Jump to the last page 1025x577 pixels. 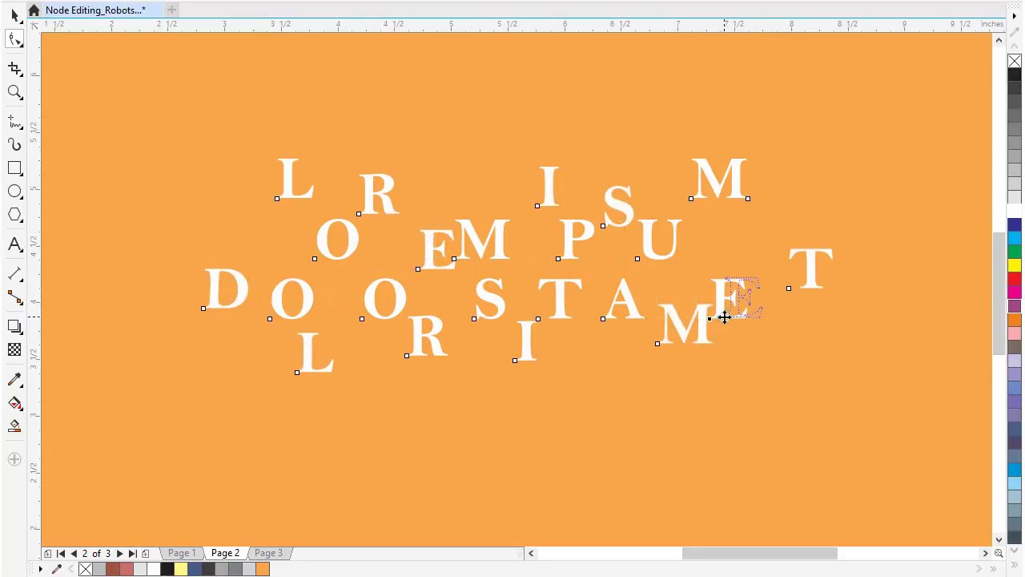click(x=133, y=553)
